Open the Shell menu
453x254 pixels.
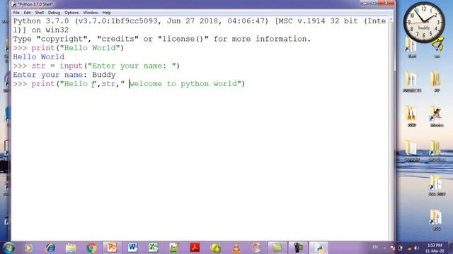click(40, 13)
